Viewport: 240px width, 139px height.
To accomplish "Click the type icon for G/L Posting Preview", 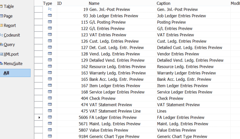I will (50, 22).
